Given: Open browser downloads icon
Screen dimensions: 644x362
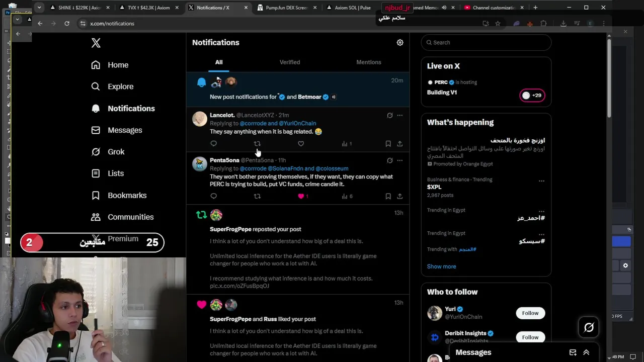Looking at the screenshot, I should [x=563, y=24].
